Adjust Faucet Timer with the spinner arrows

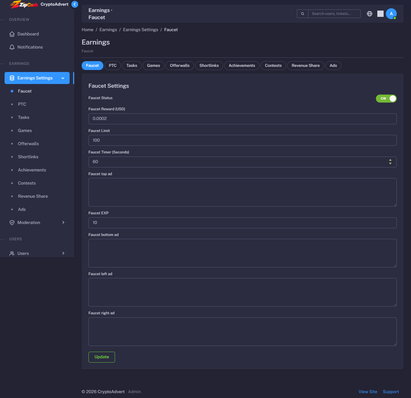(x=390, y=162)
